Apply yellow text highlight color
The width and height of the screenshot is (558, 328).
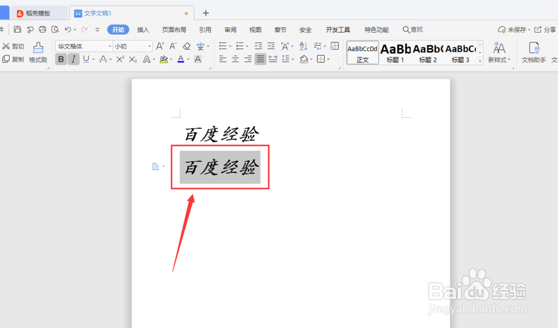(163, 59)
